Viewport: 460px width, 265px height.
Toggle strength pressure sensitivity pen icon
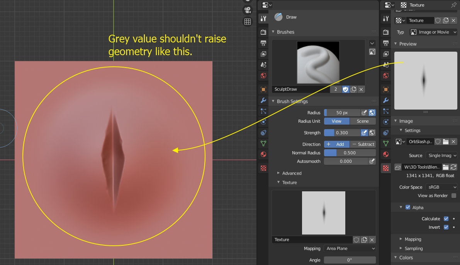364,133
